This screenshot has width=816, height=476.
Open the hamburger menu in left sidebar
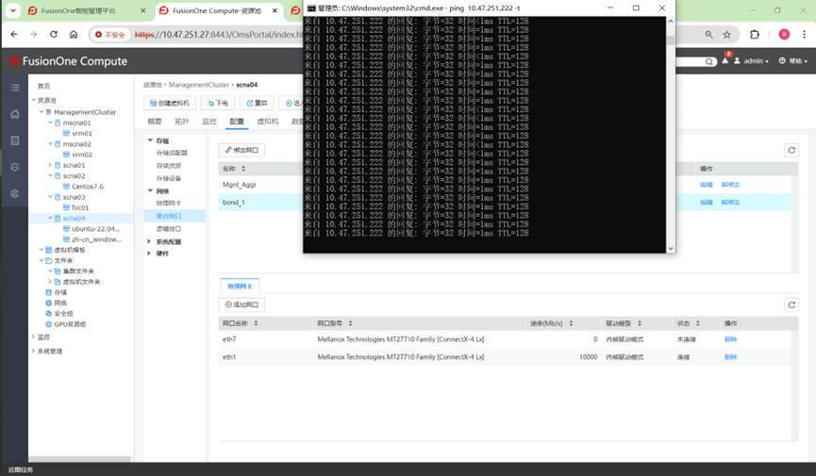coord(14,88)
